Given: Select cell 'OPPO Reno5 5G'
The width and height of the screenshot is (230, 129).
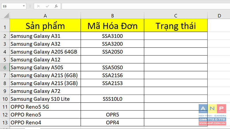Looking at the screenshot, I should (x=45, y=107).
